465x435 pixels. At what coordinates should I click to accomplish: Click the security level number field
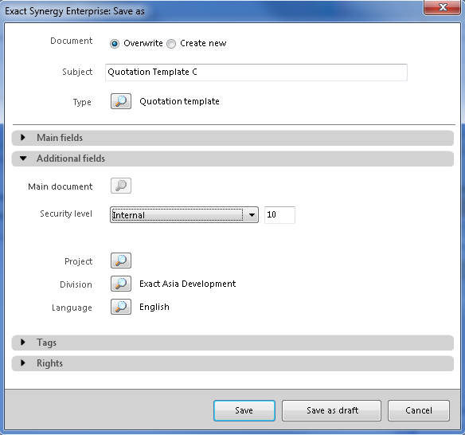pyautogui.click(x=279, y=215)
